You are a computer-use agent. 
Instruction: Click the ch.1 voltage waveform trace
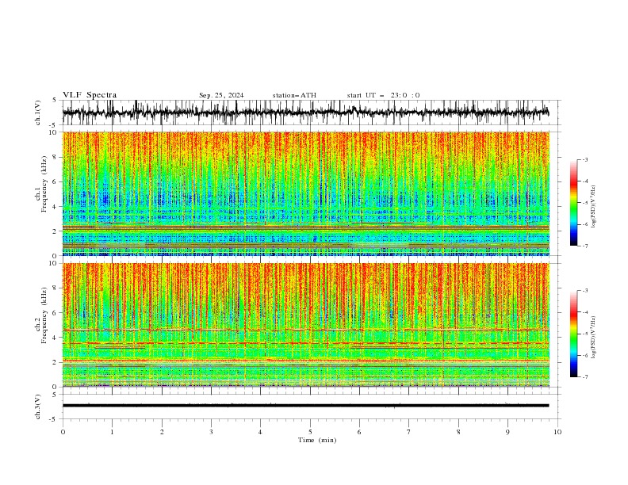coord(305,113)
